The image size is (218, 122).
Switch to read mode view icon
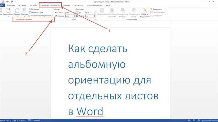[x=189, y=120]
